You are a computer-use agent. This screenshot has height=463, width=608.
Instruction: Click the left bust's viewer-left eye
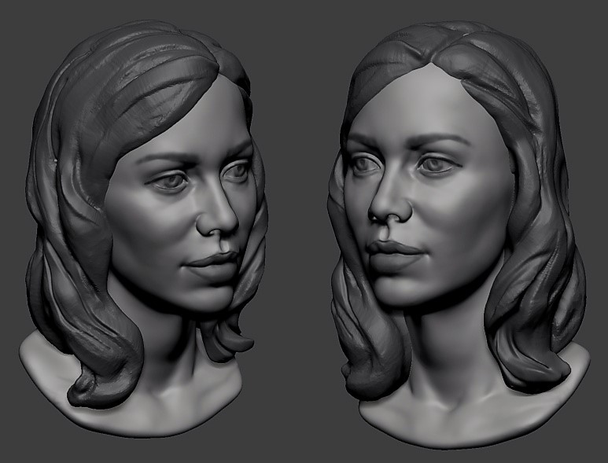click(x=169, y=182)
